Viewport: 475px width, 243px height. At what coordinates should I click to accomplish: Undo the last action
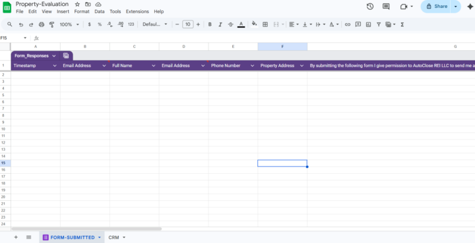tap(20, 24)
